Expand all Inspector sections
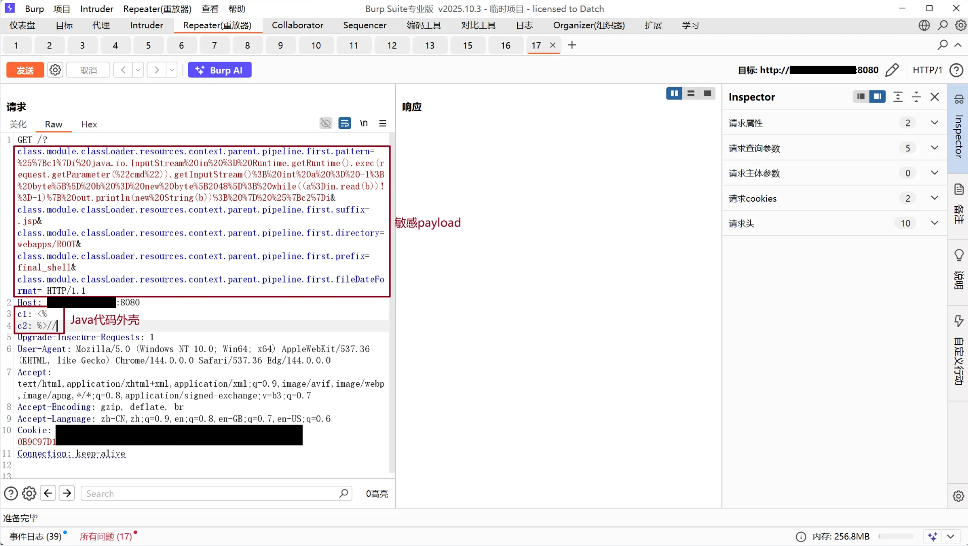Screen dimensions: 968x546 [x=898, y=97]
